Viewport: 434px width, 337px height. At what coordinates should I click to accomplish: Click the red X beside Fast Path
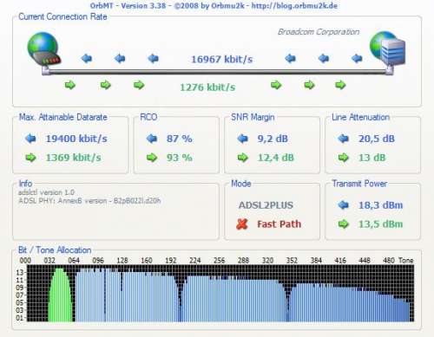[242, 224]
